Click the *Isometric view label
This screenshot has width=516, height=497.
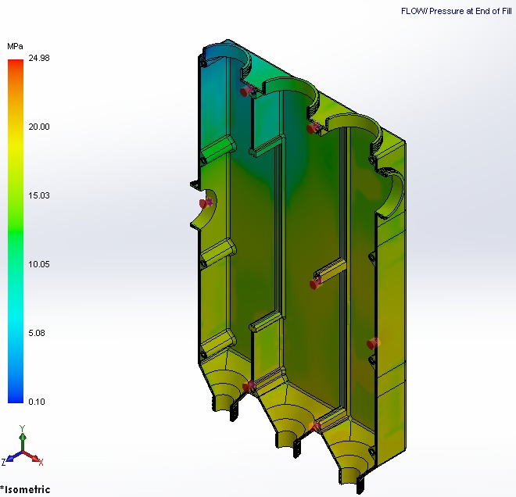tap(25, 489)
